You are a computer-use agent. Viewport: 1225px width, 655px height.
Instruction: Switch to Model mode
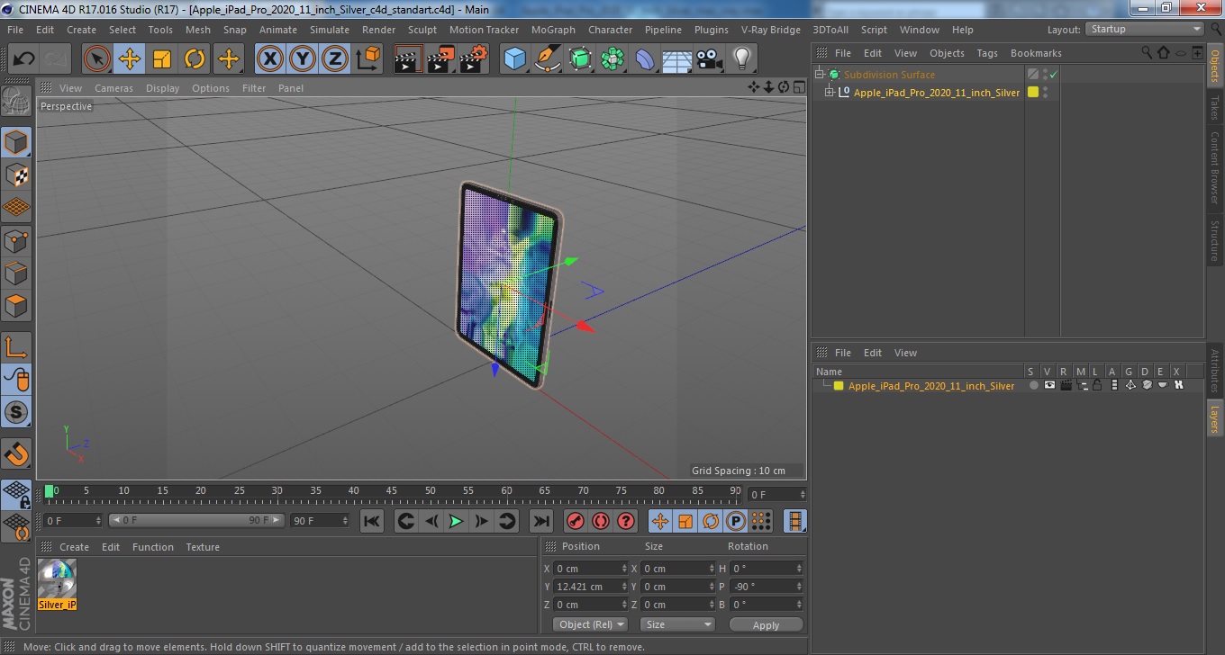click(x=16, y=142)
